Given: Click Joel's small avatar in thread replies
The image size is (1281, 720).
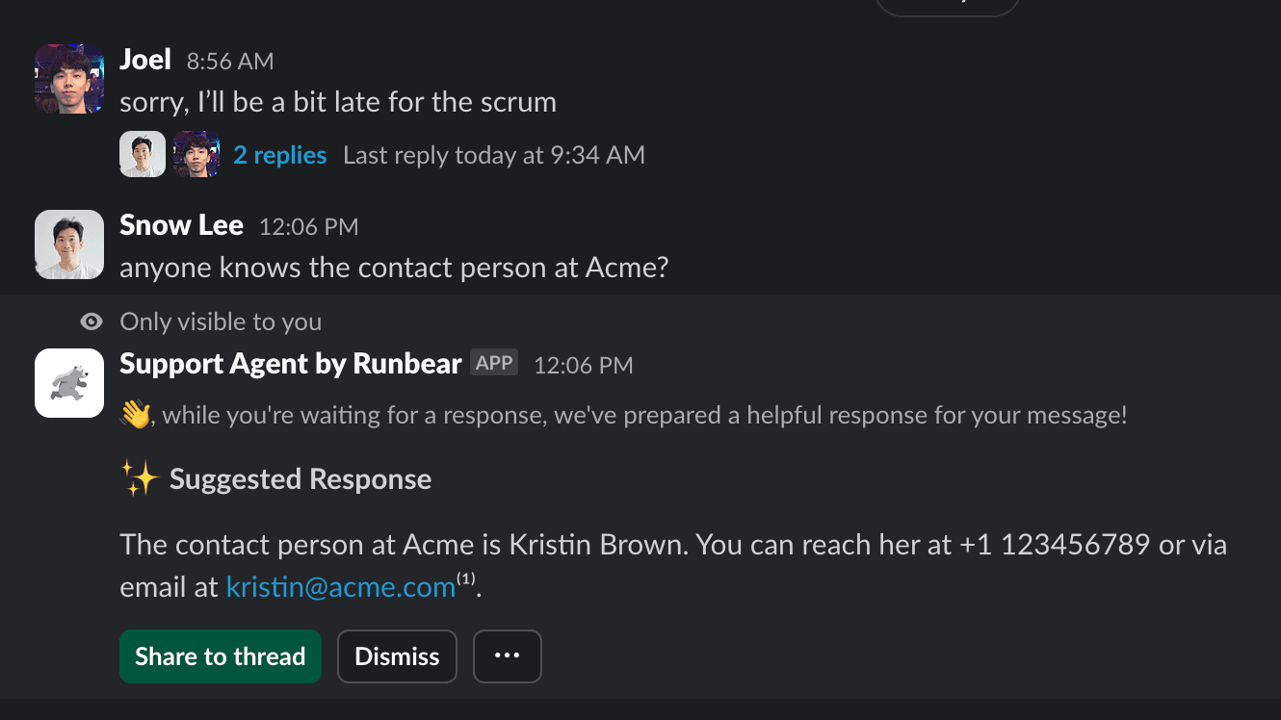Looking at the screenshot, I should click(196, 155).
